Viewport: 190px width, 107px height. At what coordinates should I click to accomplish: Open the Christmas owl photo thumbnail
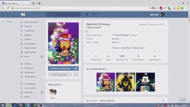[106, 82]
